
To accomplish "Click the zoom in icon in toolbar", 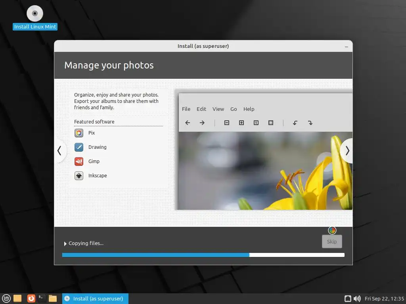I will [x=241, y=123].
